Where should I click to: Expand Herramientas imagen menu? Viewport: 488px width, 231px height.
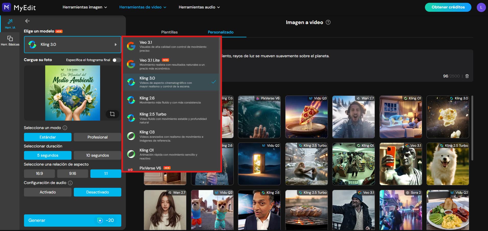coord(85,7)
